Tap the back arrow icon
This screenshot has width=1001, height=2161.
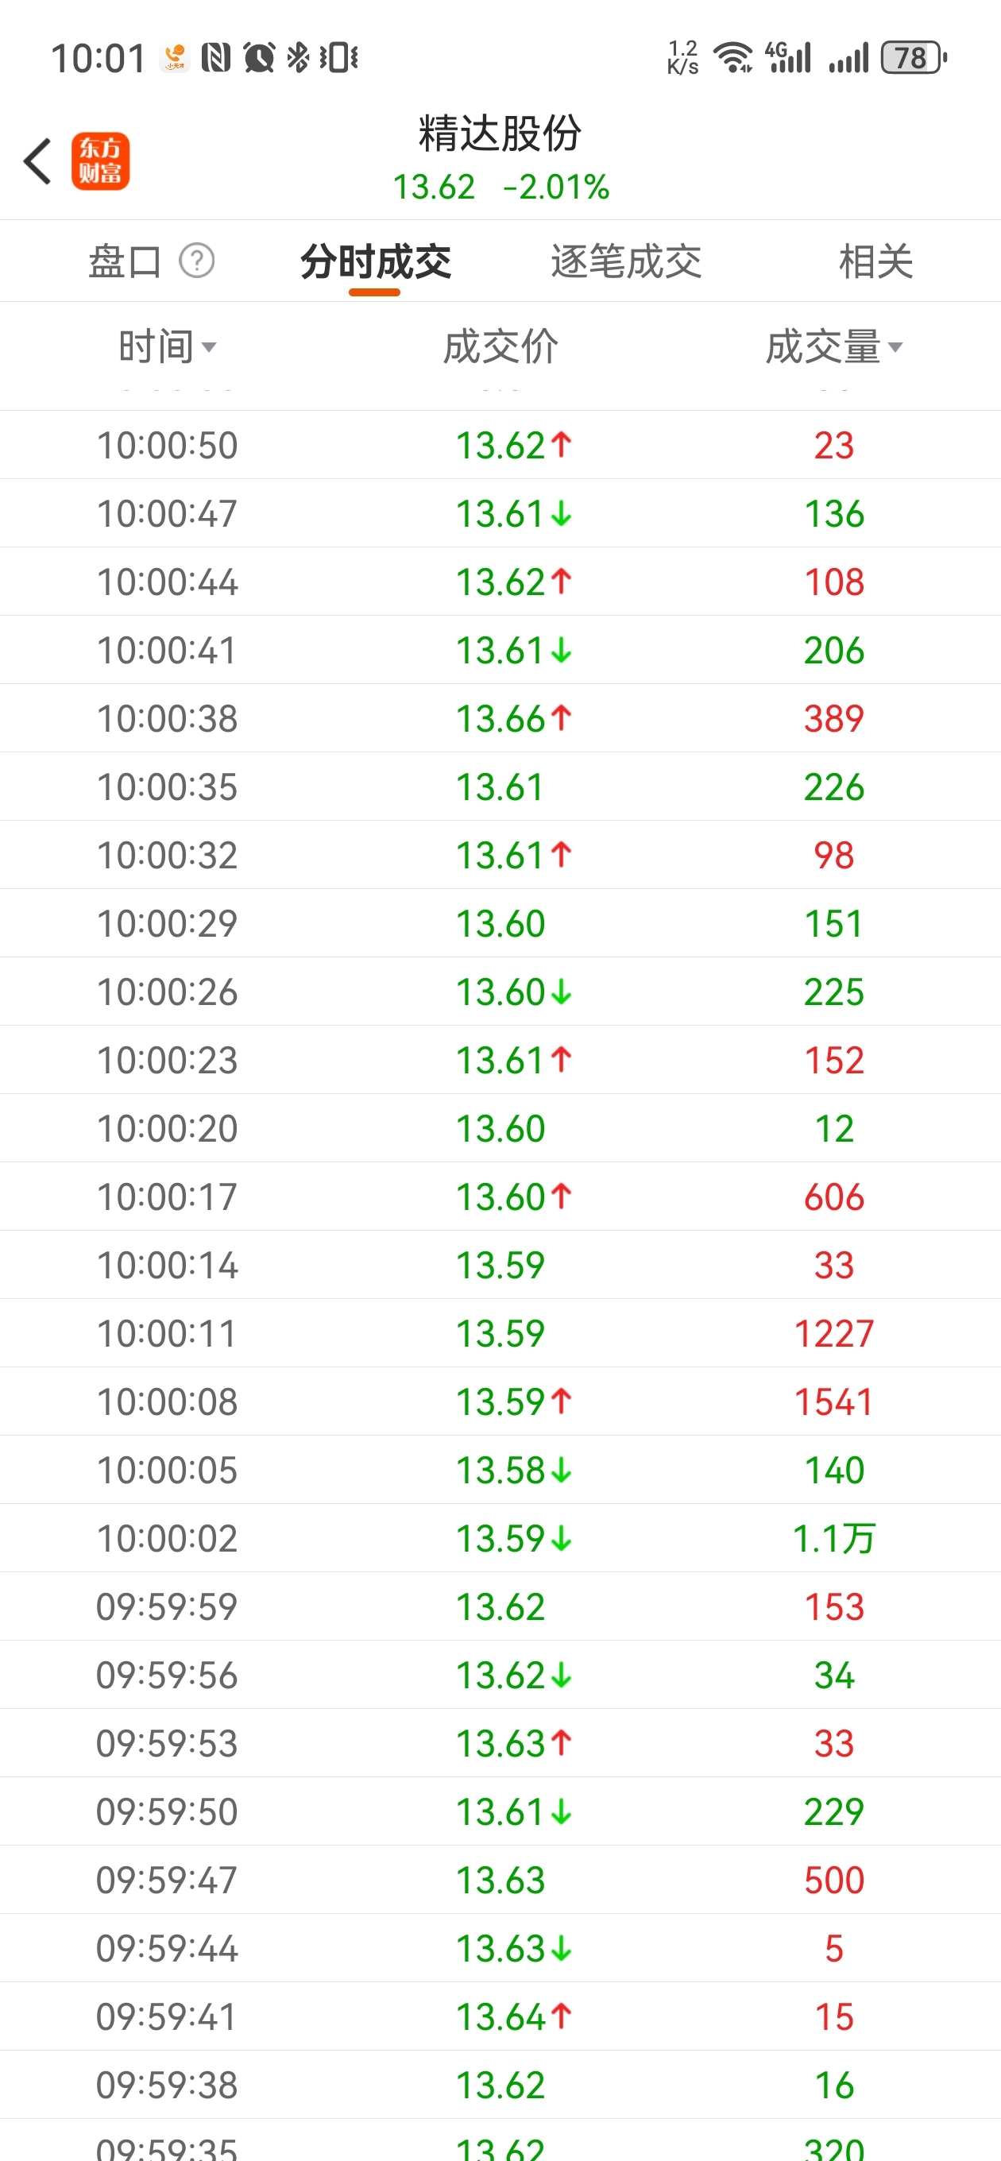(x=38, y=161)
